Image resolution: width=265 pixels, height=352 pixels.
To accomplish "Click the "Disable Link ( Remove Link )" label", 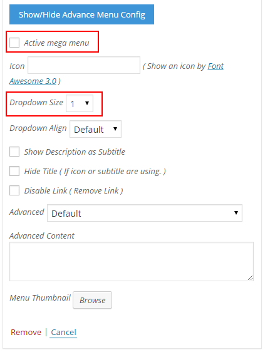I will [73, 190].
